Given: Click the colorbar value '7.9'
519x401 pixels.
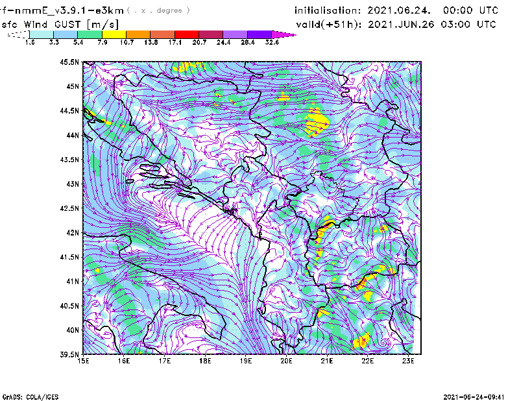Looking at the screenshot, I should [x=103, y=42].
